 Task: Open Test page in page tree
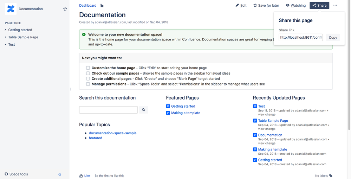[11, 45]
